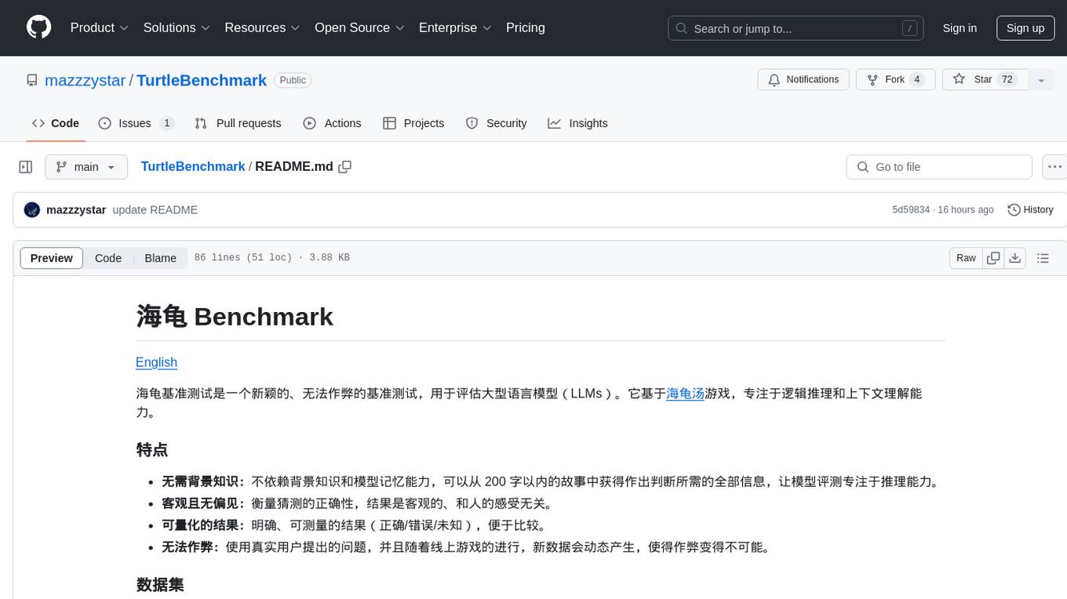Open the Issues tab
This screenshot has width=1067, height=599.
pyautogui.click(x=135, y=123)
